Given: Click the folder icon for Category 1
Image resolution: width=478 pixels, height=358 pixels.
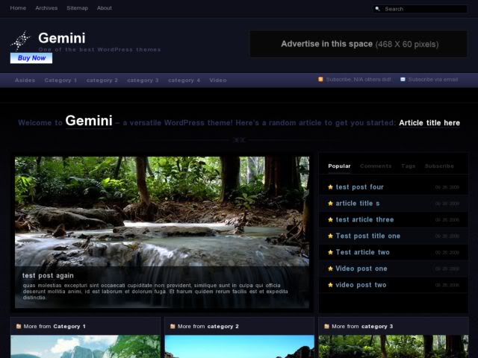Looking at the screenshot, I should point(17,326).
